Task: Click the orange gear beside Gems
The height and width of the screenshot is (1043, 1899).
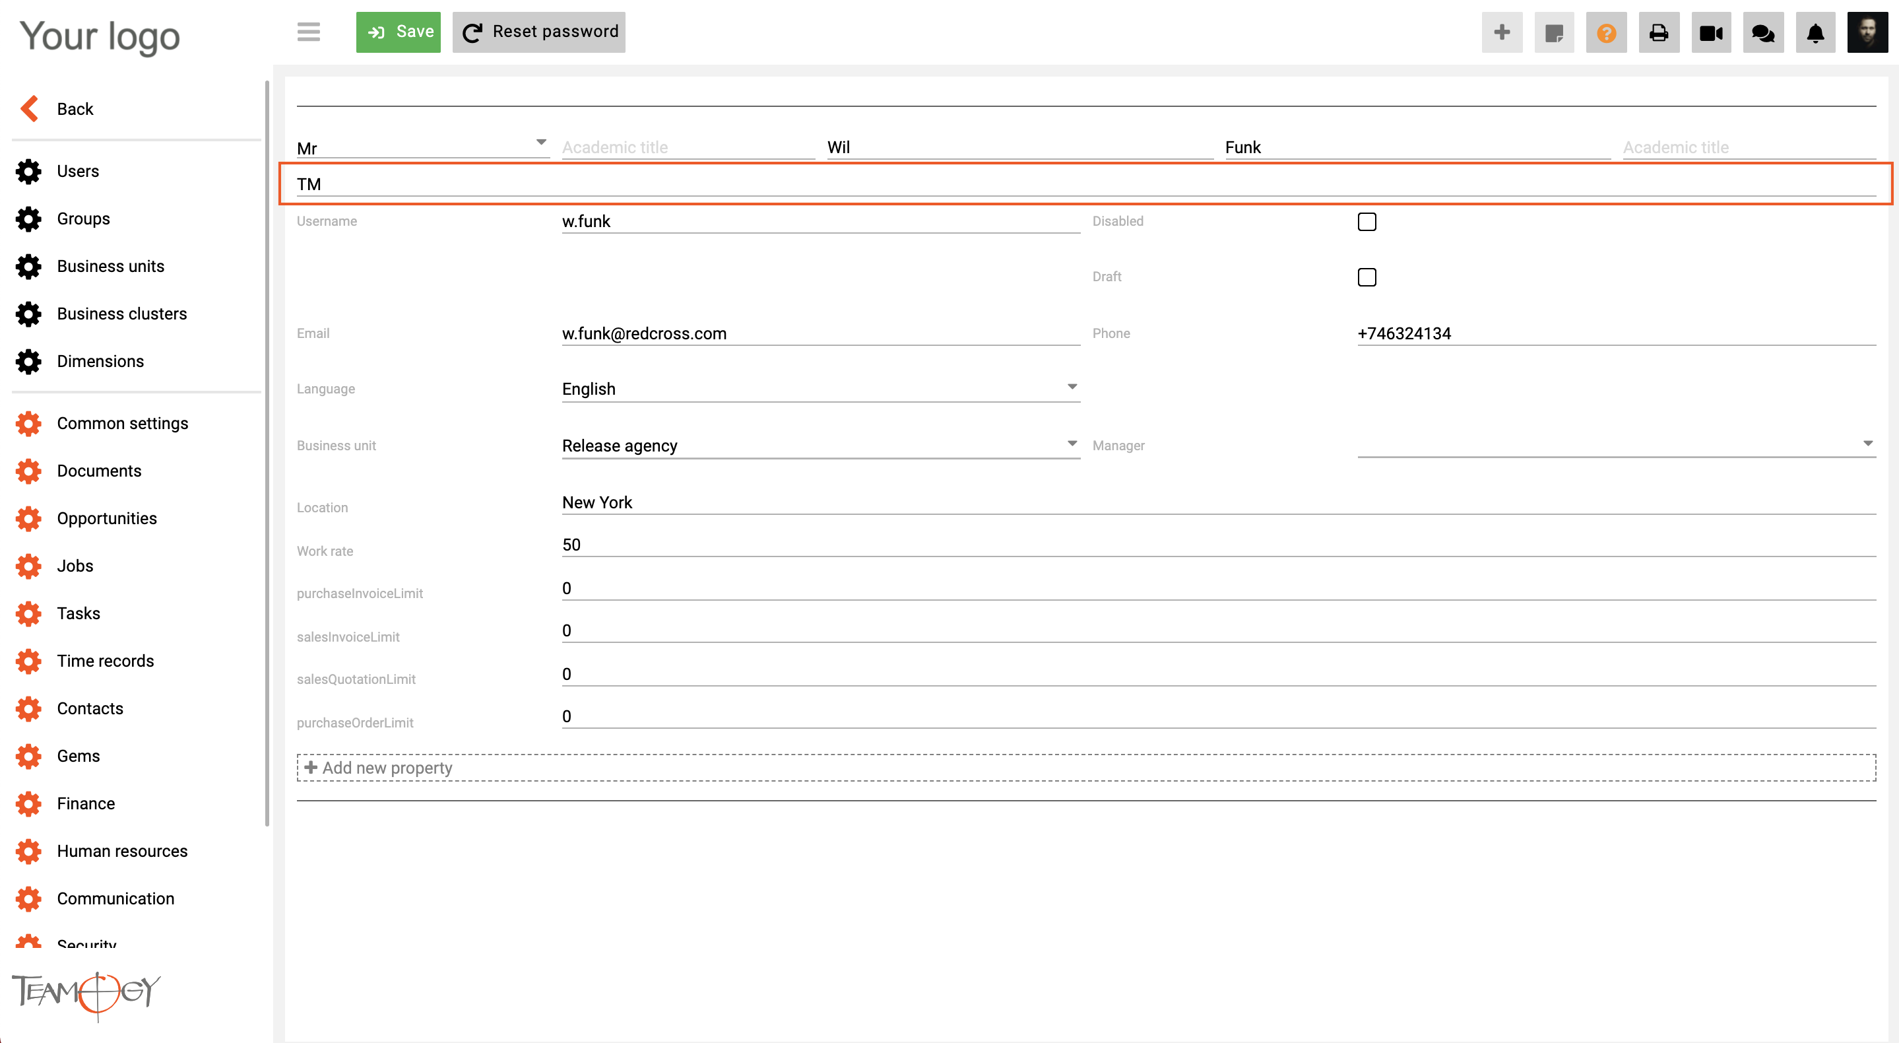Action: pos(29,756)
